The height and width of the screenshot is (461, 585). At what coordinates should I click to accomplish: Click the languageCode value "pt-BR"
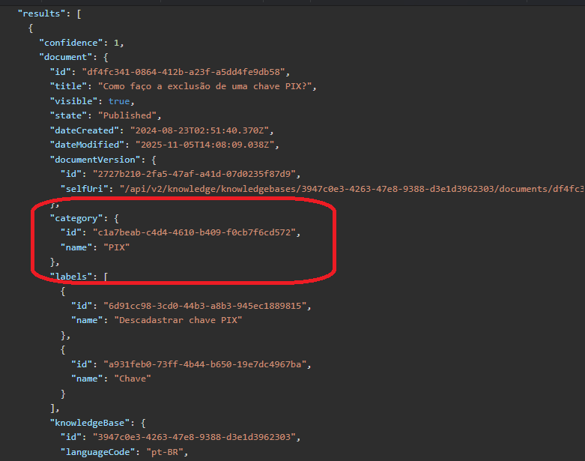[165, 453]
